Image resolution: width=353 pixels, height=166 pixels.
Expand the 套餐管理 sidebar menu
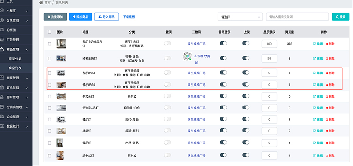click(27, 78)
